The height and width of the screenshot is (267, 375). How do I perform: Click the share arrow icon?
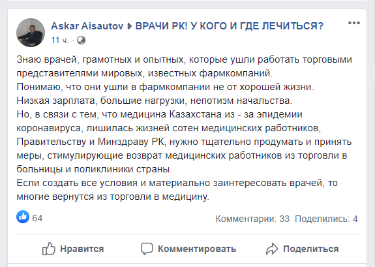tap(272, 249)
